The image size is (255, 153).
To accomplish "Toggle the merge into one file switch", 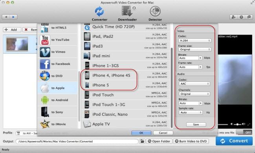I will [244, 132].
